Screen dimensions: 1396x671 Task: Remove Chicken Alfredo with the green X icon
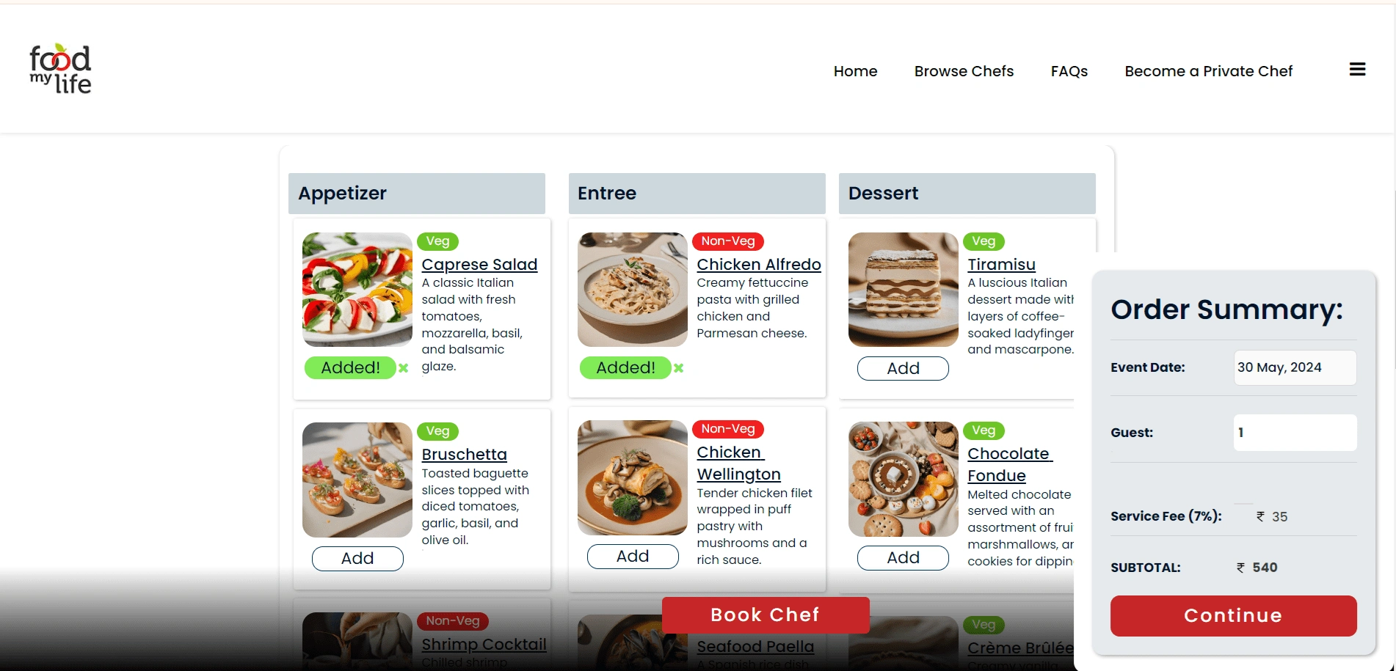click(678, 368)
